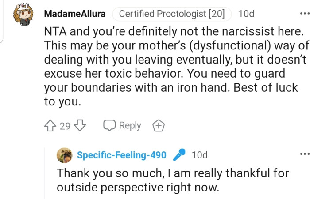Collapse the thread line left of MadameAllura's comment
This screenshot has width=310, height=199.
tap(1, 22)
